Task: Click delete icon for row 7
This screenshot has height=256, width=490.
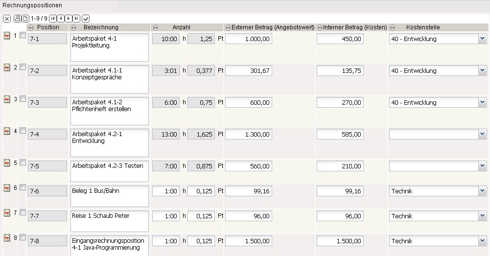Action: (x=7, y=213)
